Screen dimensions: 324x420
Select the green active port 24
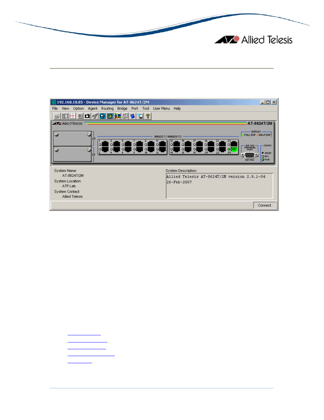(234, 149)
